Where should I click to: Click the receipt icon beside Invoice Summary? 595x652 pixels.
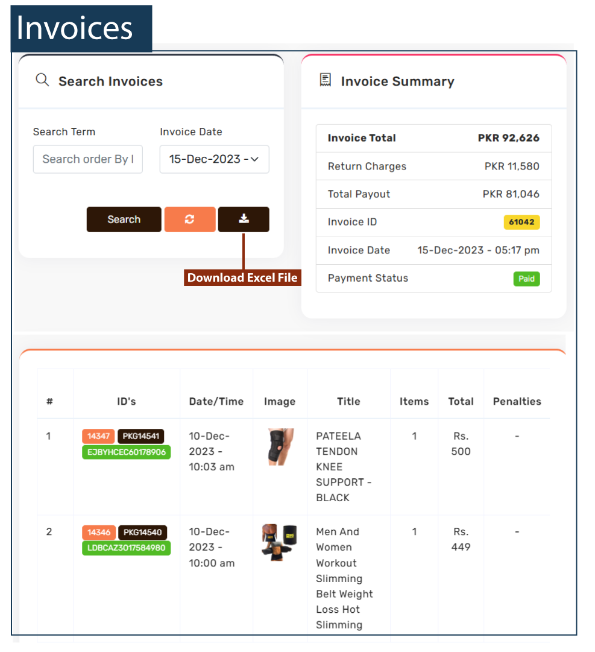click(x=326, y=80)
